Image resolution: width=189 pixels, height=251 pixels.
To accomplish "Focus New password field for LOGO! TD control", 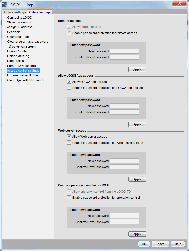I will pos(125,216).
